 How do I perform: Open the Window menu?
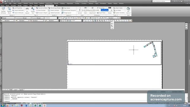click(x=121, y=4)
